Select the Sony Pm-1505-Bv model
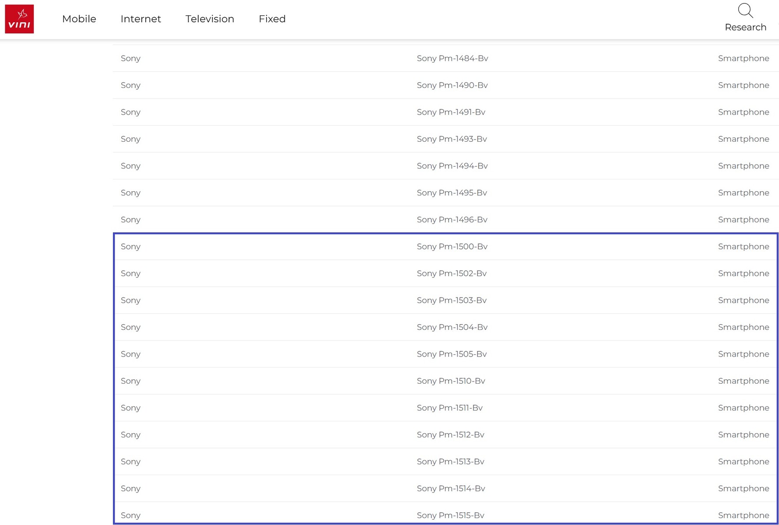The image size is (779, 525). 452,354
